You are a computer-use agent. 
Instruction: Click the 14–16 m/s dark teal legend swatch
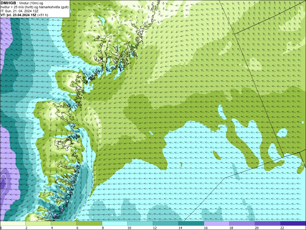(191, 223)
